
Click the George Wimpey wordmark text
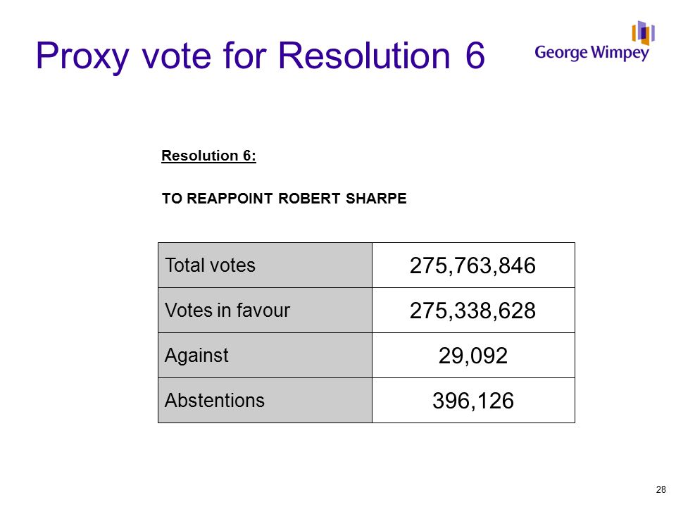591,53
